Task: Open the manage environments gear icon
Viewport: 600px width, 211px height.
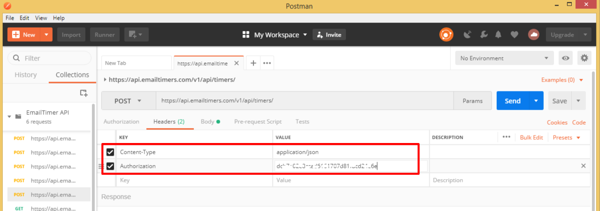Action: tap(584, 58)
